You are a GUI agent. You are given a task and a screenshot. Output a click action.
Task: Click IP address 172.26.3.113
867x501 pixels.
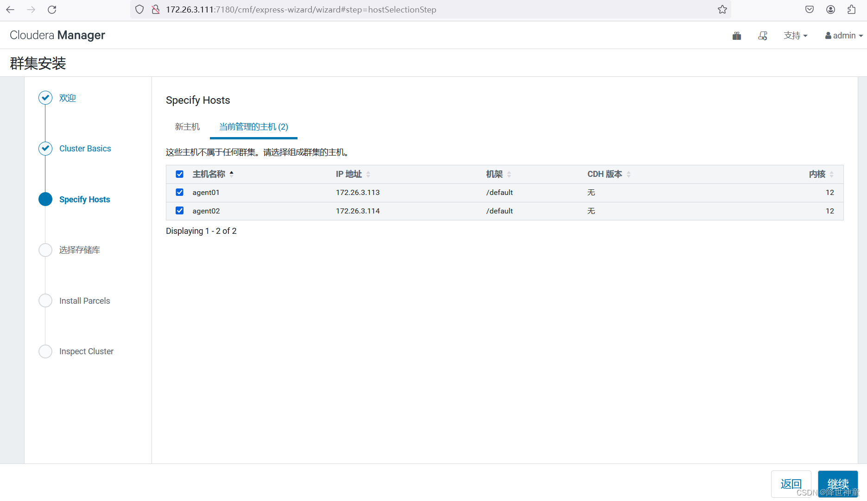[x=358, y=193]
